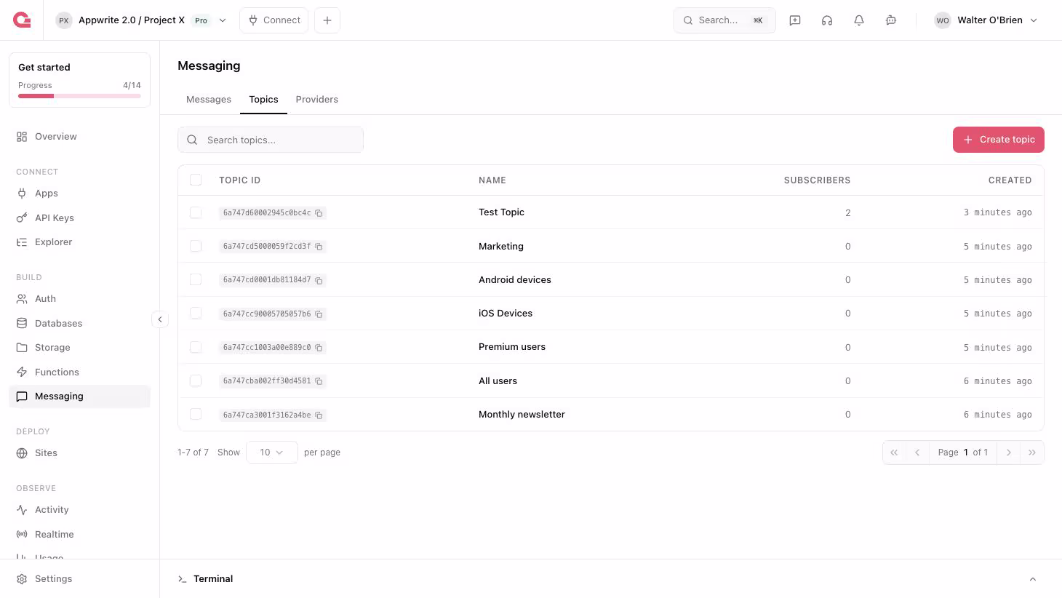Open the Walter O'Brien account menu
The height and width of the screenshot is (598, 1062).
[986, 20]
